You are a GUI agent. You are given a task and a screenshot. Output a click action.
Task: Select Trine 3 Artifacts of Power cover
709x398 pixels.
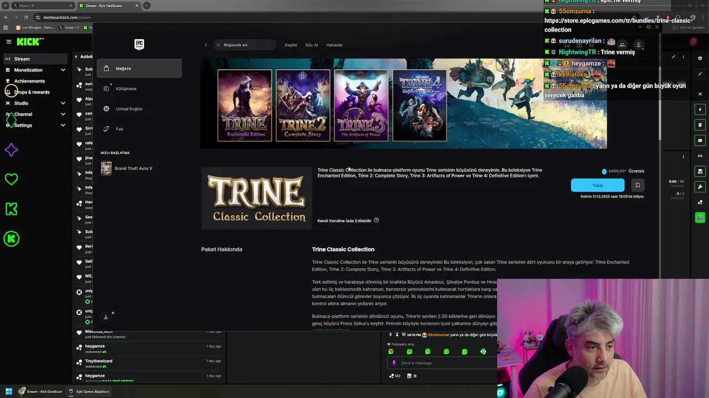[x=361, y=105]
